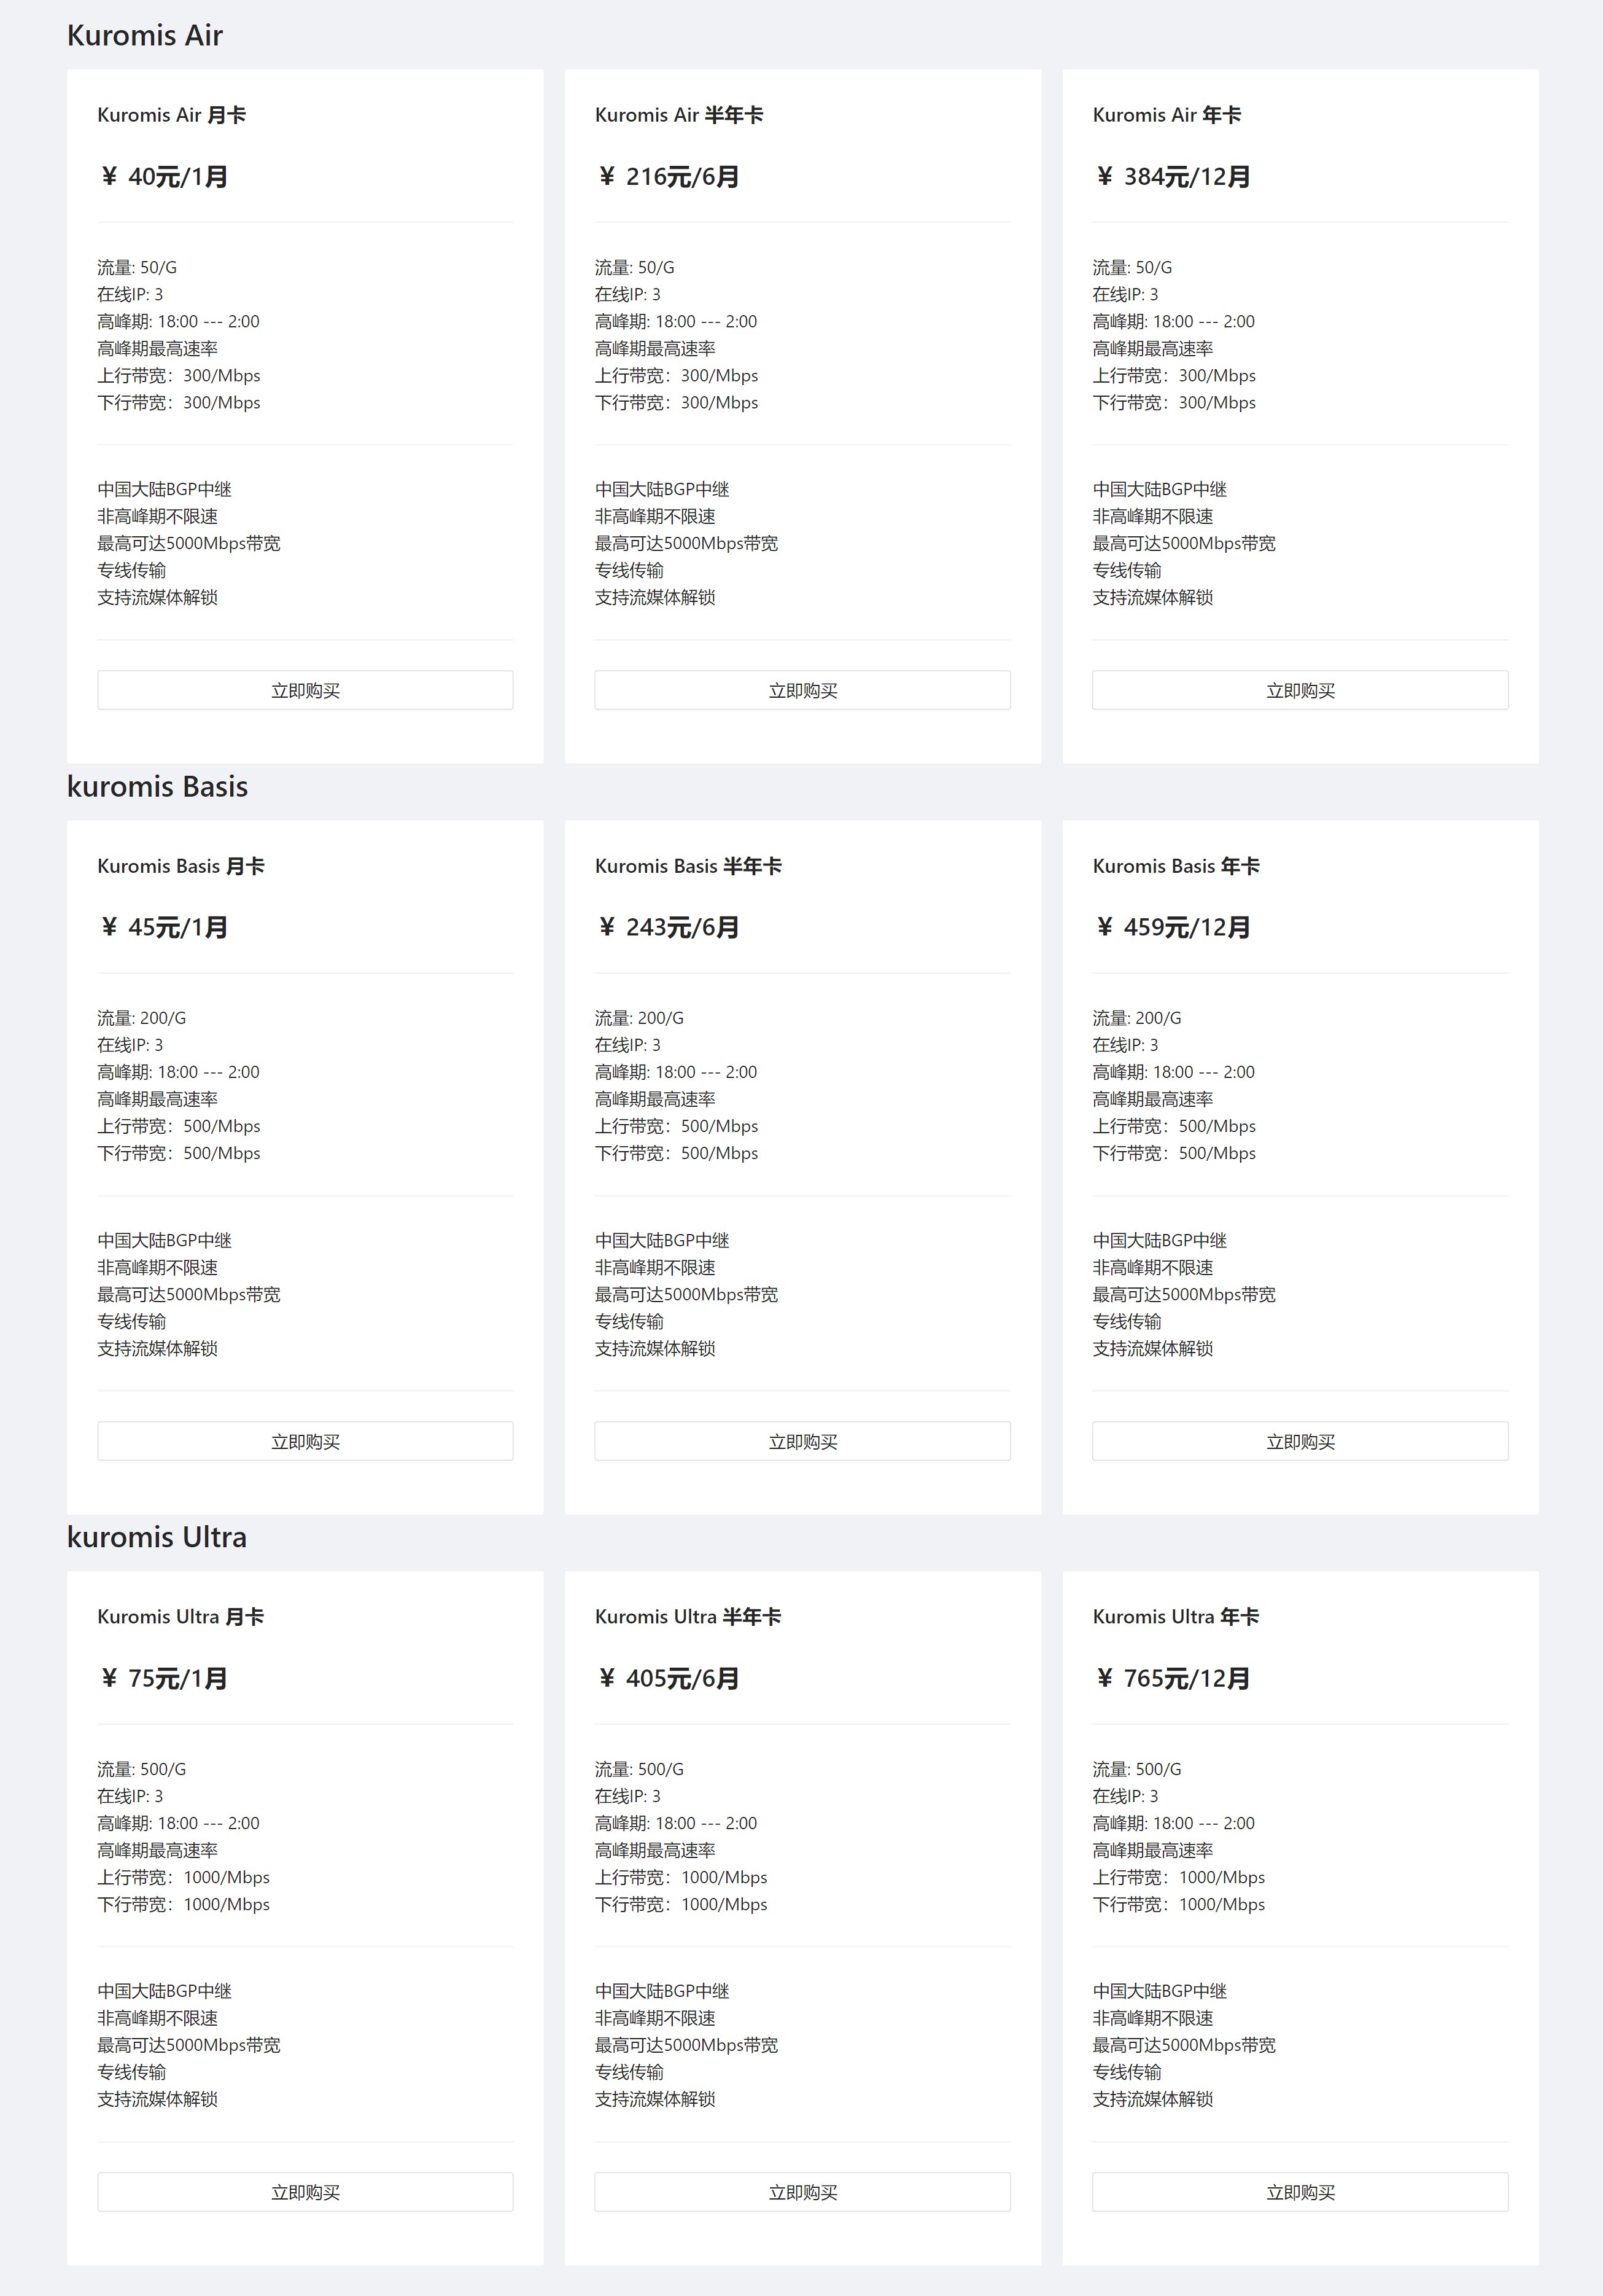
Task: Click the ¥ 216元/6月 price
Action: click(x=670, y=177)
